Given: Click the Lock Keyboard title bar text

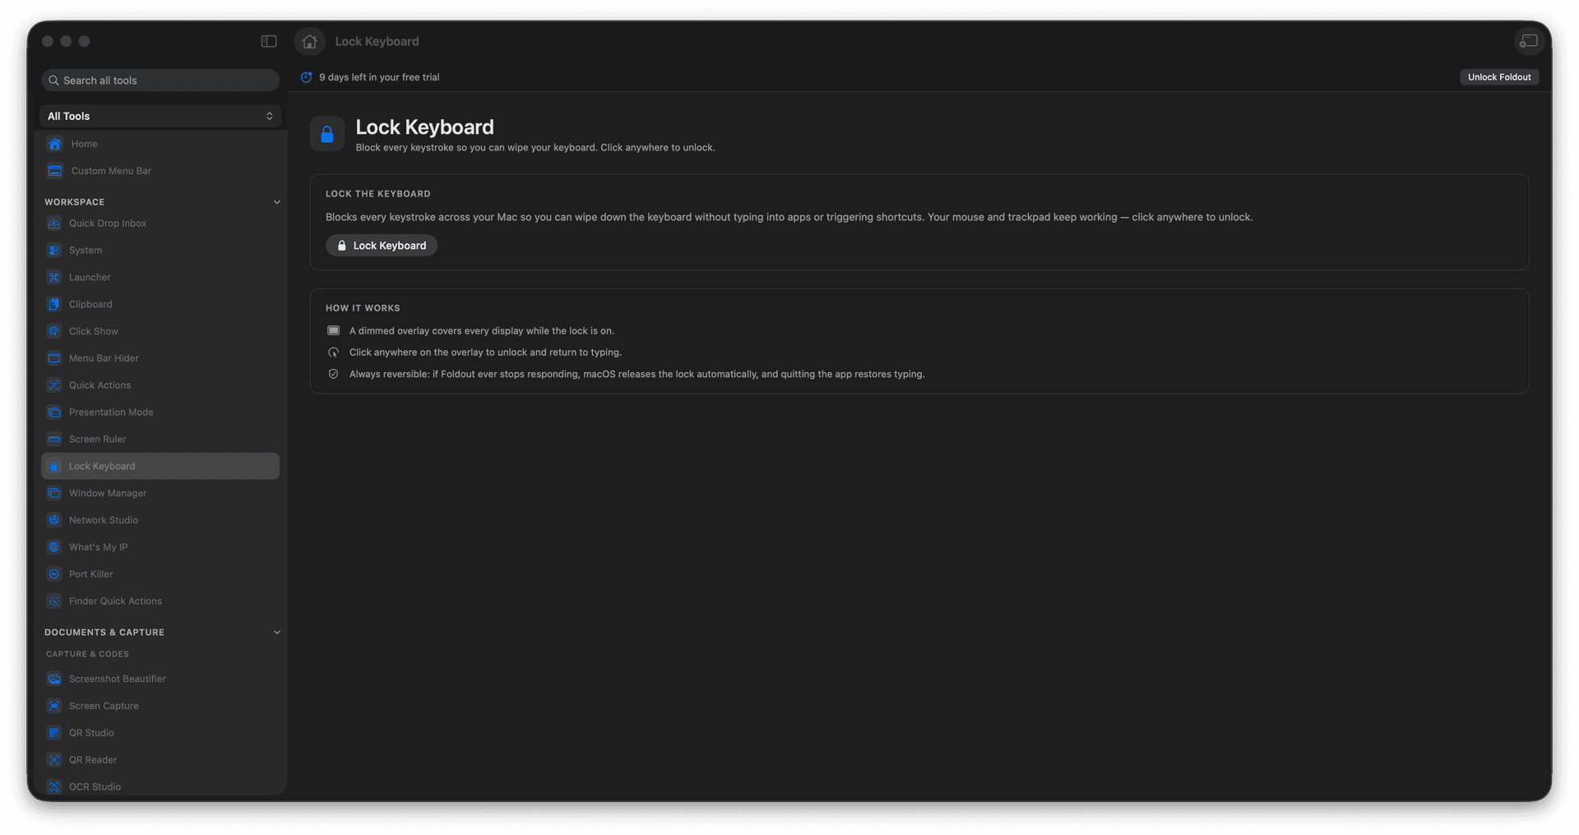Looking at the screenshot, I should click(377, 41).
